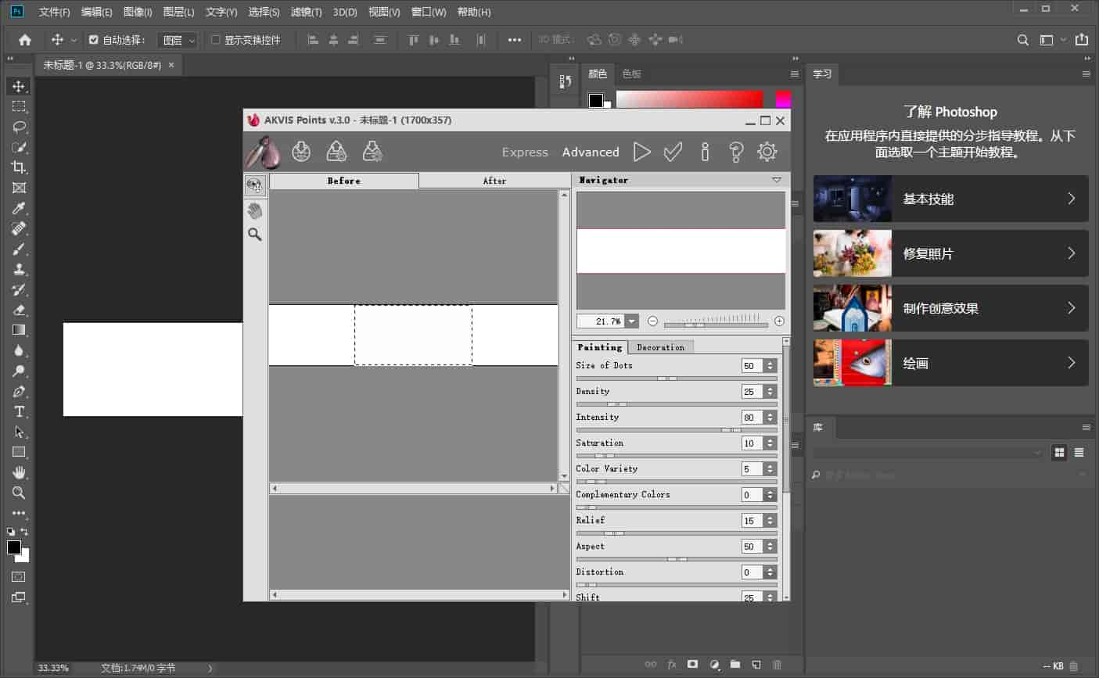Screen dimensions: 1099x678
Task: Open Photoshop search magnifier icon
Action: (x=1022, y=40)
